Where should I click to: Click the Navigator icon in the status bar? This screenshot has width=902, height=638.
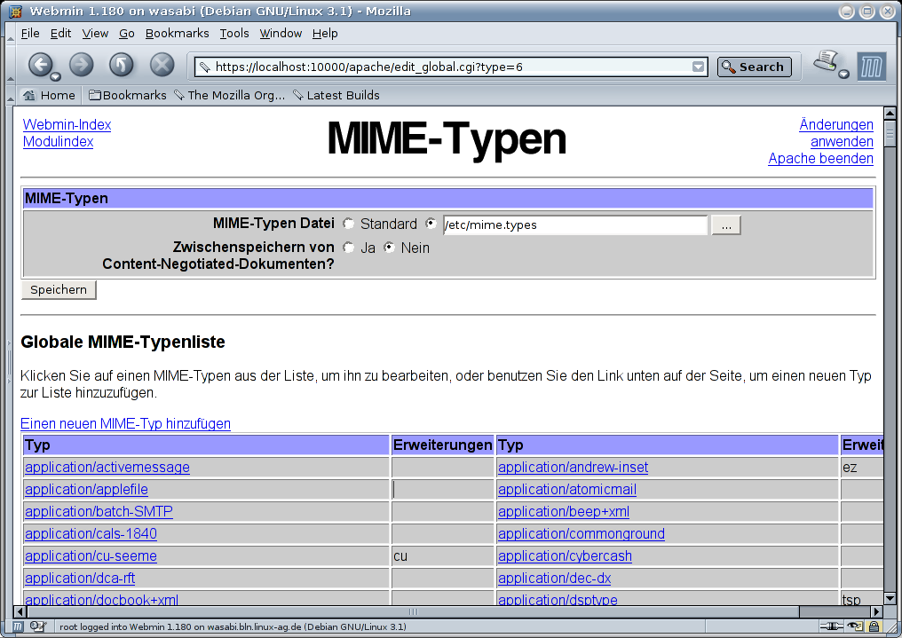[x=18, y=626]
